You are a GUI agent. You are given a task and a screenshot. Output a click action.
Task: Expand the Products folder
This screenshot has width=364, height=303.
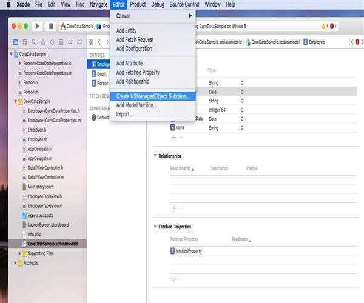click(16, 262)
